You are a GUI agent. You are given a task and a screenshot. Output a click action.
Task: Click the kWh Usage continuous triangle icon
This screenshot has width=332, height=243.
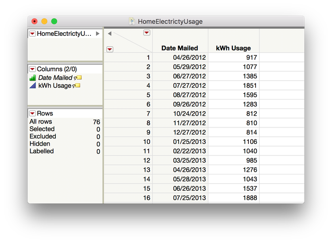point(33,85)
